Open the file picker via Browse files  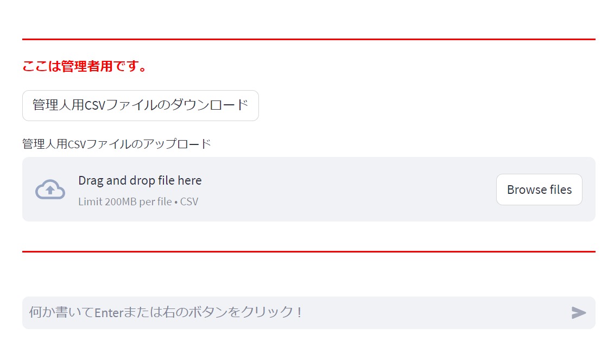(539, 190)
